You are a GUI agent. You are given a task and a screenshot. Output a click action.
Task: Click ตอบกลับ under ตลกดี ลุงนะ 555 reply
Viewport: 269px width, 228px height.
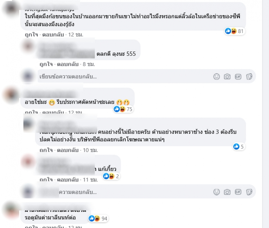pos(68,64)
